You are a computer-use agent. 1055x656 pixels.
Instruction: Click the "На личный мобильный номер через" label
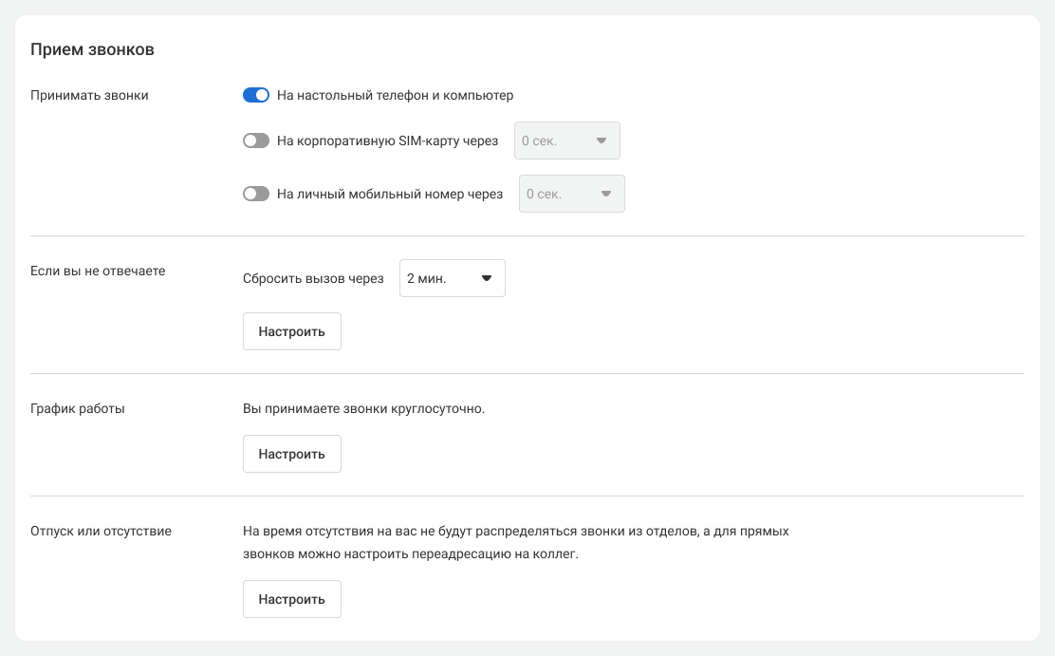click(x=390, y=194)
